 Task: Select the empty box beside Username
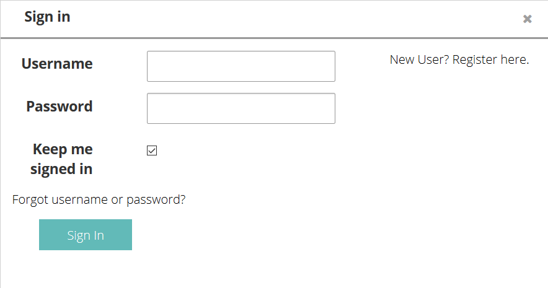[241, 66]
